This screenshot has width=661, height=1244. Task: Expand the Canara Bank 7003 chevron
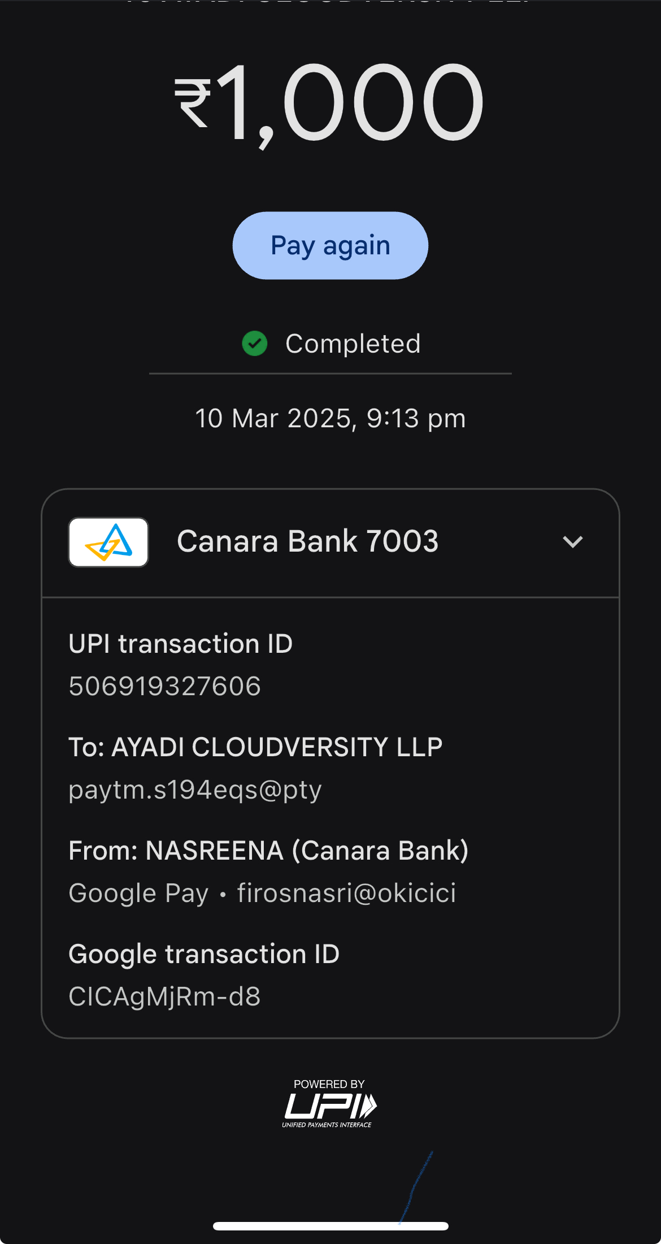573,542
